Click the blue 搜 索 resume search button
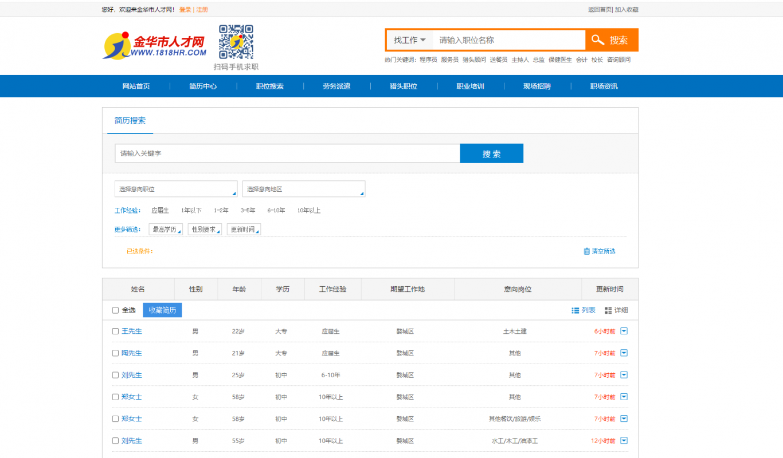The image size is (783, 458). 492,153
